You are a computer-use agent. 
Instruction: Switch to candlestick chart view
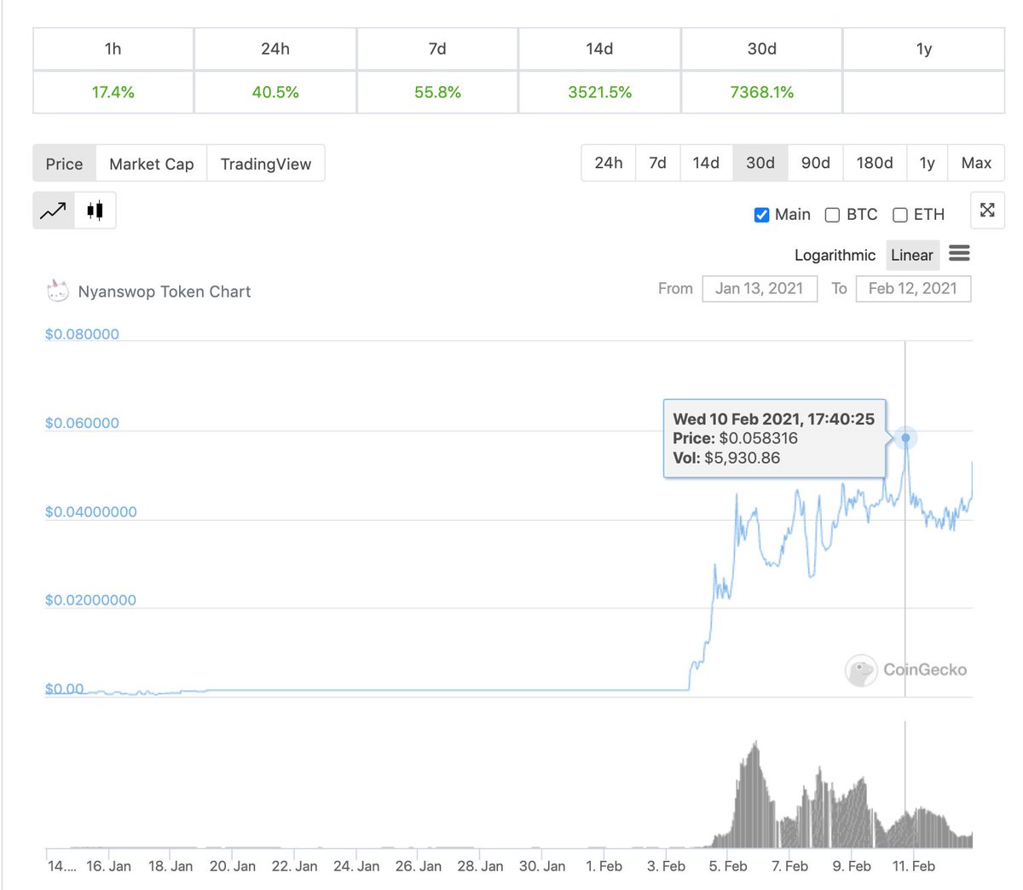(95, 210)
